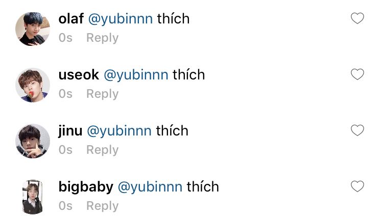Reply to olaf's comment
The height and width of the screenshot is (219, 383).
(102, 38)
